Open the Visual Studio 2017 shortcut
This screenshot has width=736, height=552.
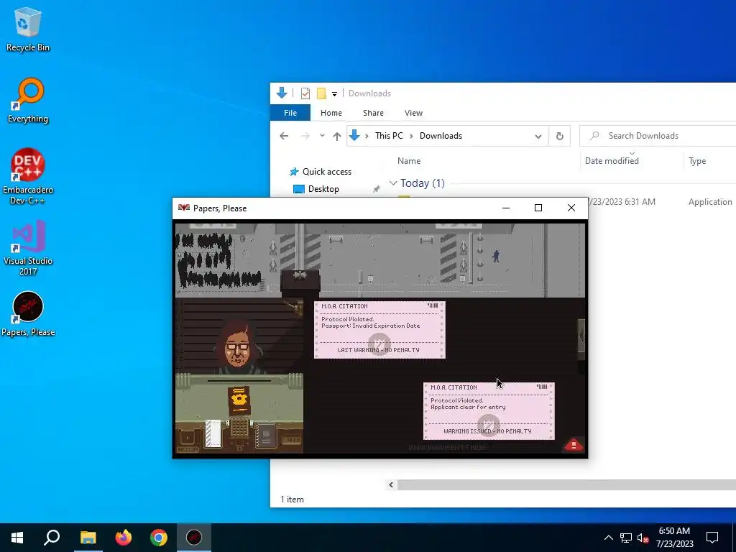pos(28,248)
